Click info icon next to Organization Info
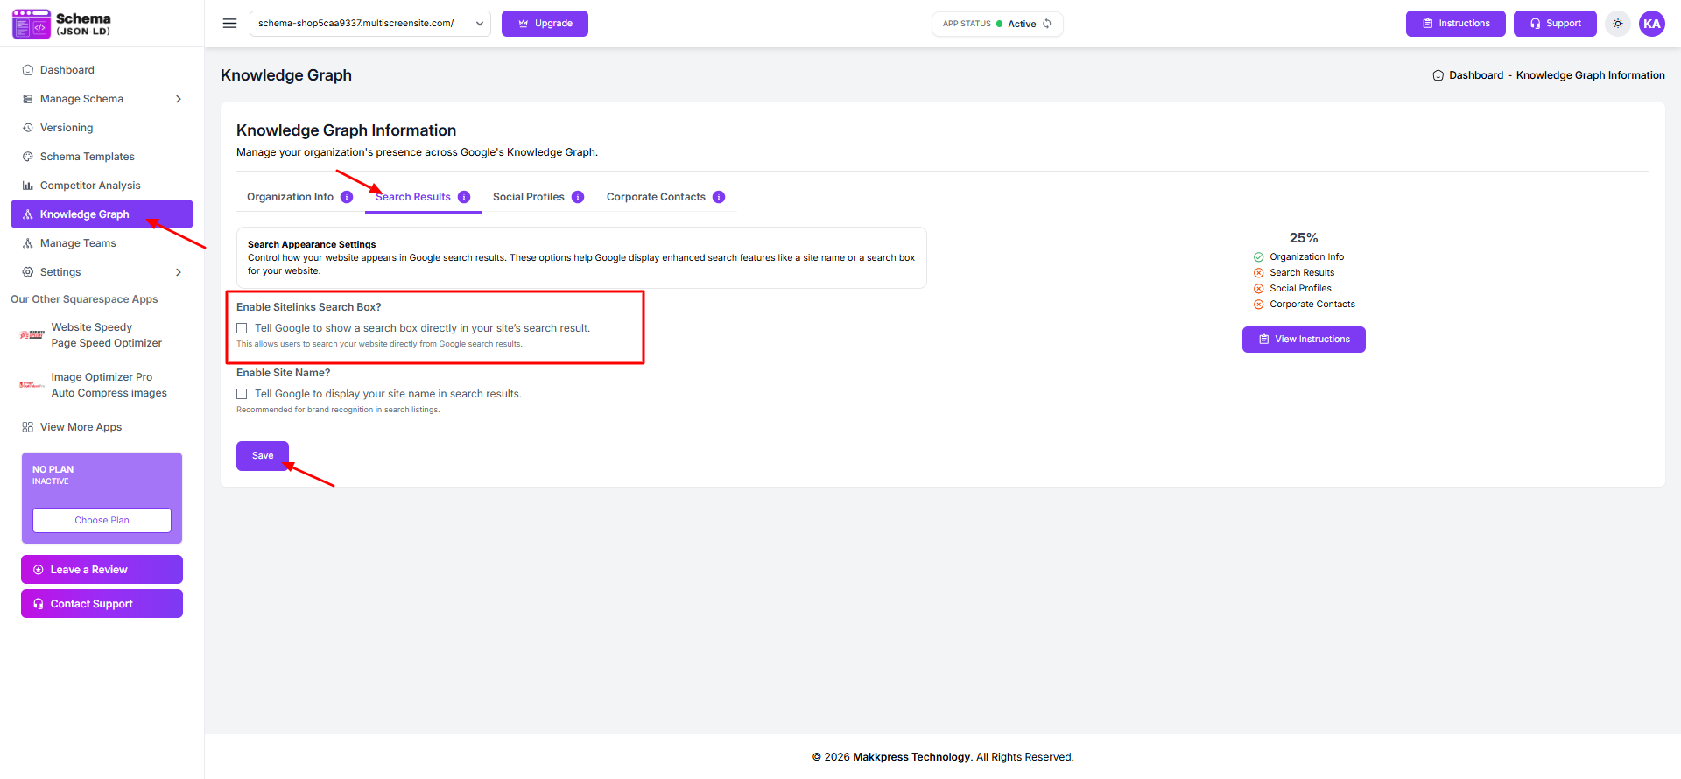 [x=347, y=197]
